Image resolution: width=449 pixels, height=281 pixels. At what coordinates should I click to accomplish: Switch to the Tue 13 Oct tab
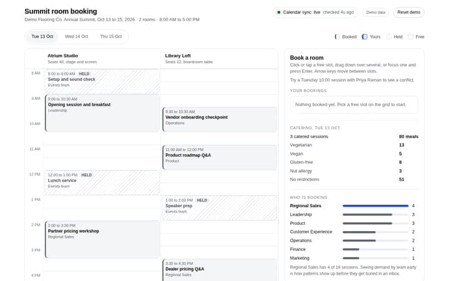[42, 36]
